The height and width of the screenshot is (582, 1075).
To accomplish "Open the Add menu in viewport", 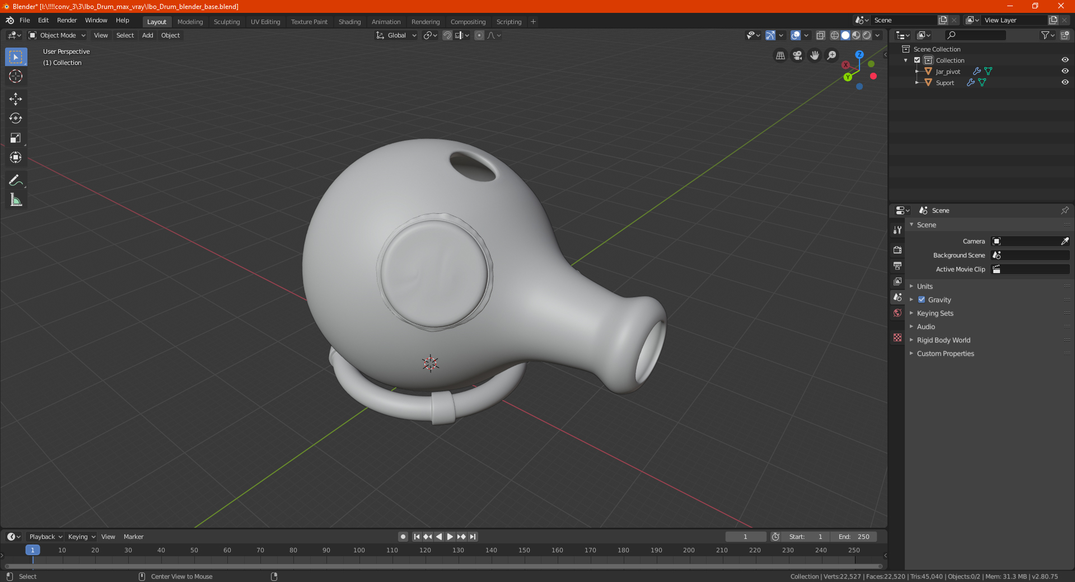I will click(x=147, y=35).
